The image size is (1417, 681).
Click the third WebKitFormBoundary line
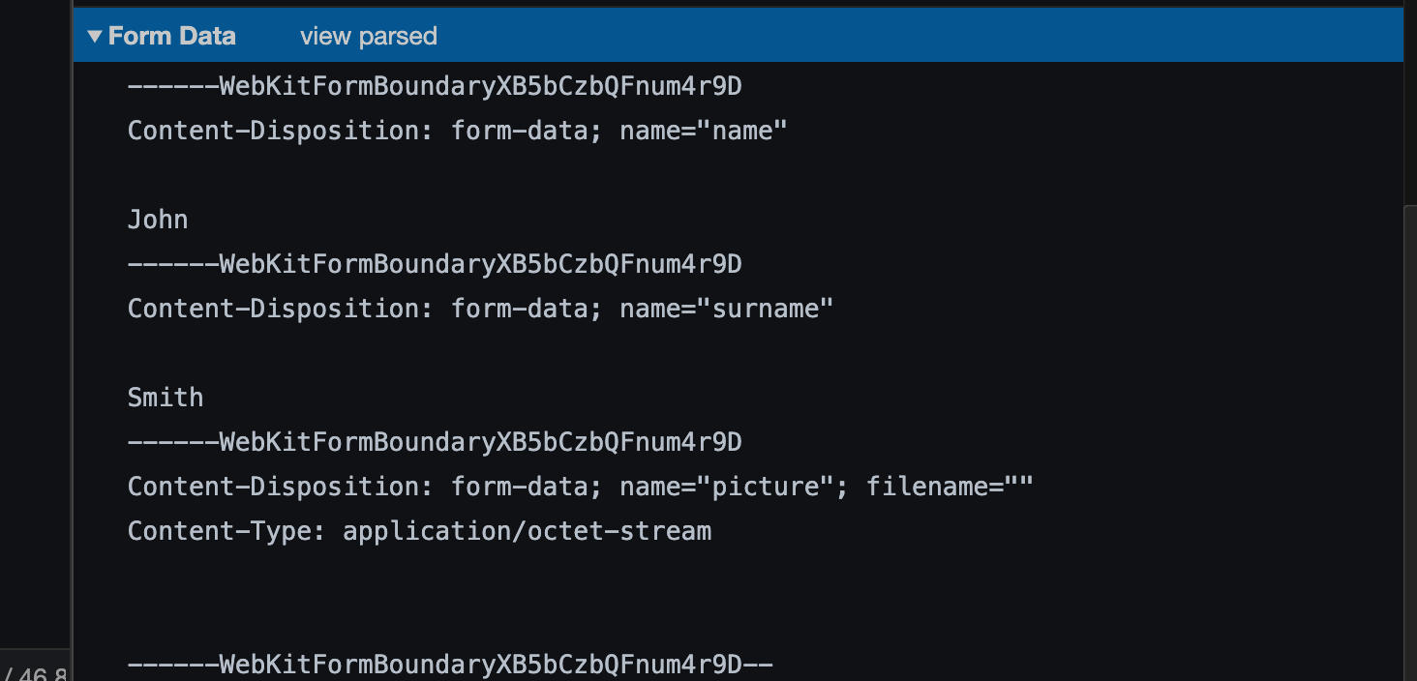[x=435, y=442]
